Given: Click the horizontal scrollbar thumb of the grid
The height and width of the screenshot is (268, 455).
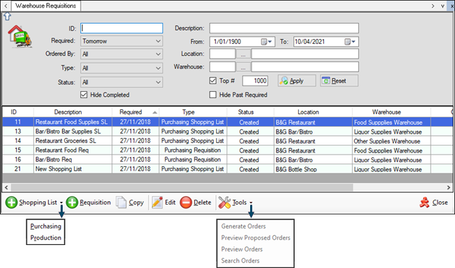Looking at the screenshot, I should pyautogui.click(x=182, y=187).
